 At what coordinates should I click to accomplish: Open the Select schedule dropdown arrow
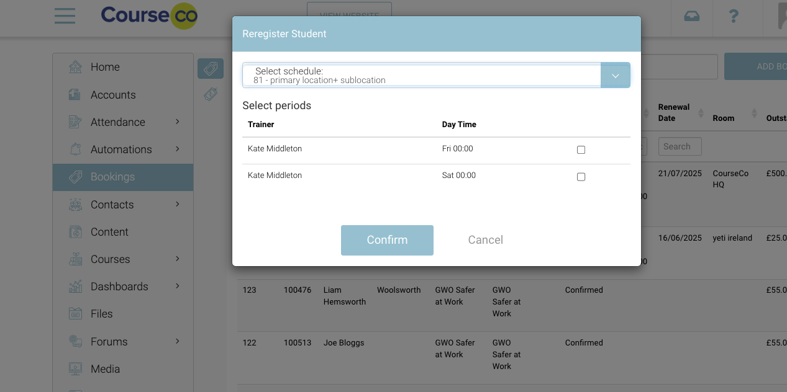coord(615,76)
